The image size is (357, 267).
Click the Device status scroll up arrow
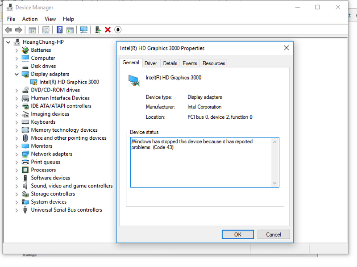(x=274, y=142)
